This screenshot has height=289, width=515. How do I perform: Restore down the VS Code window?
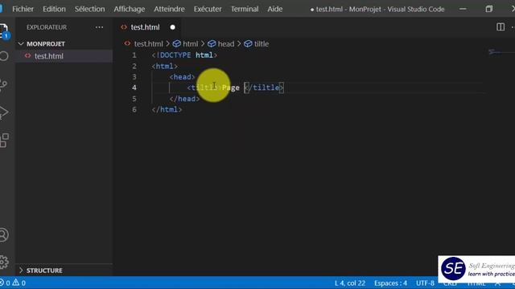tap(488, 9)
